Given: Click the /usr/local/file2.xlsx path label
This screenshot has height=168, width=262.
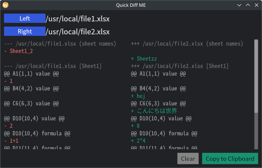Looking at the screenshot, I should (x=78, y=32).
